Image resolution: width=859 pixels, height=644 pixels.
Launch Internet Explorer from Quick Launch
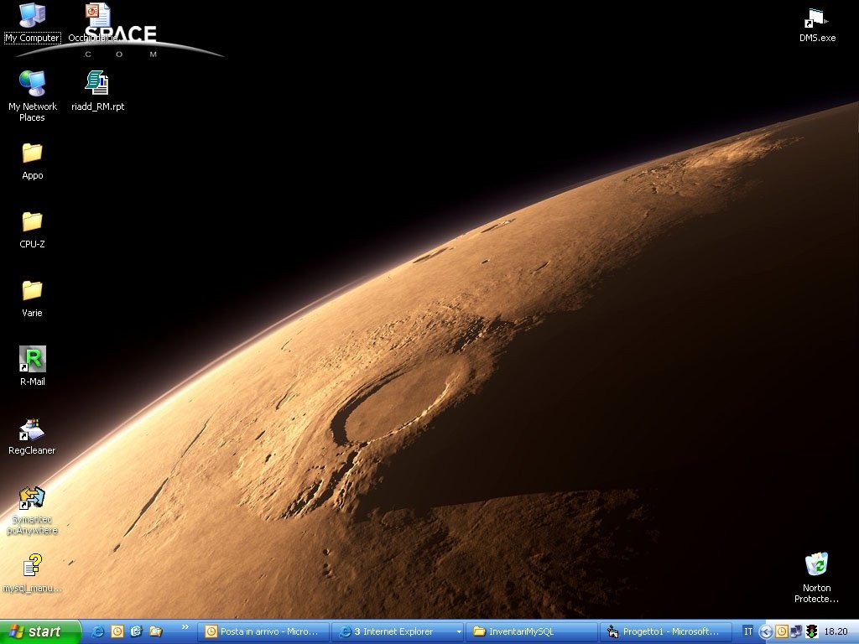click(x=98, y=631)
